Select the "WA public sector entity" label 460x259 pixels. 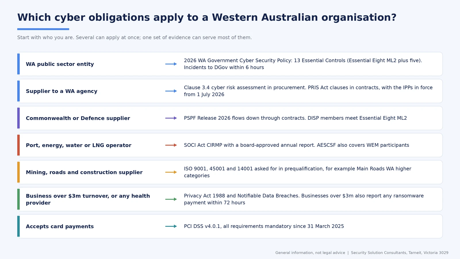[60, 64]
